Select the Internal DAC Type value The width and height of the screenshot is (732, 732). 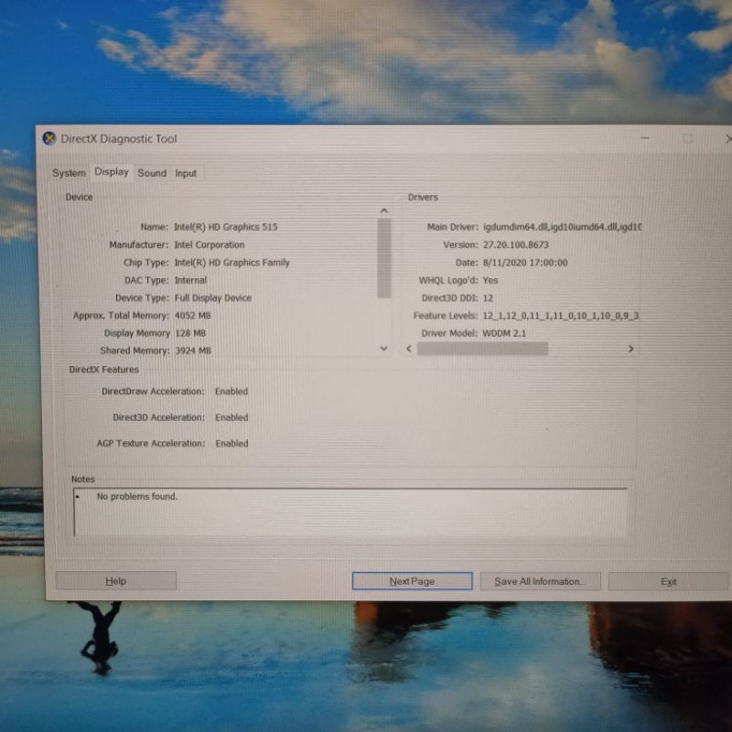coord(190,280)
